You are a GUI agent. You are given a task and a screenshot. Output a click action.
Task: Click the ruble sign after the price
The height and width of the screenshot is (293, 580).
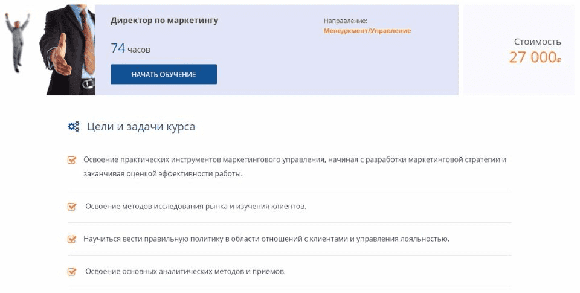(x=559, y=59)
